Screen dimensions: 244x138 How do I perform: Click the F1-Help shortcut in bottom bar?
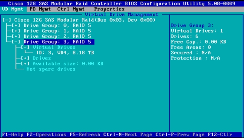click(x=13, y=135)
